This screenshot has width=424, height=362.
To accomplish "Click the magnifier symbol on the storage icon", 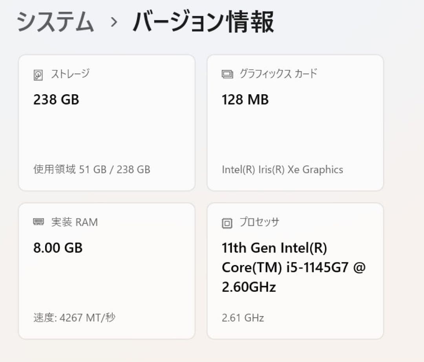I will coord(37,73).
